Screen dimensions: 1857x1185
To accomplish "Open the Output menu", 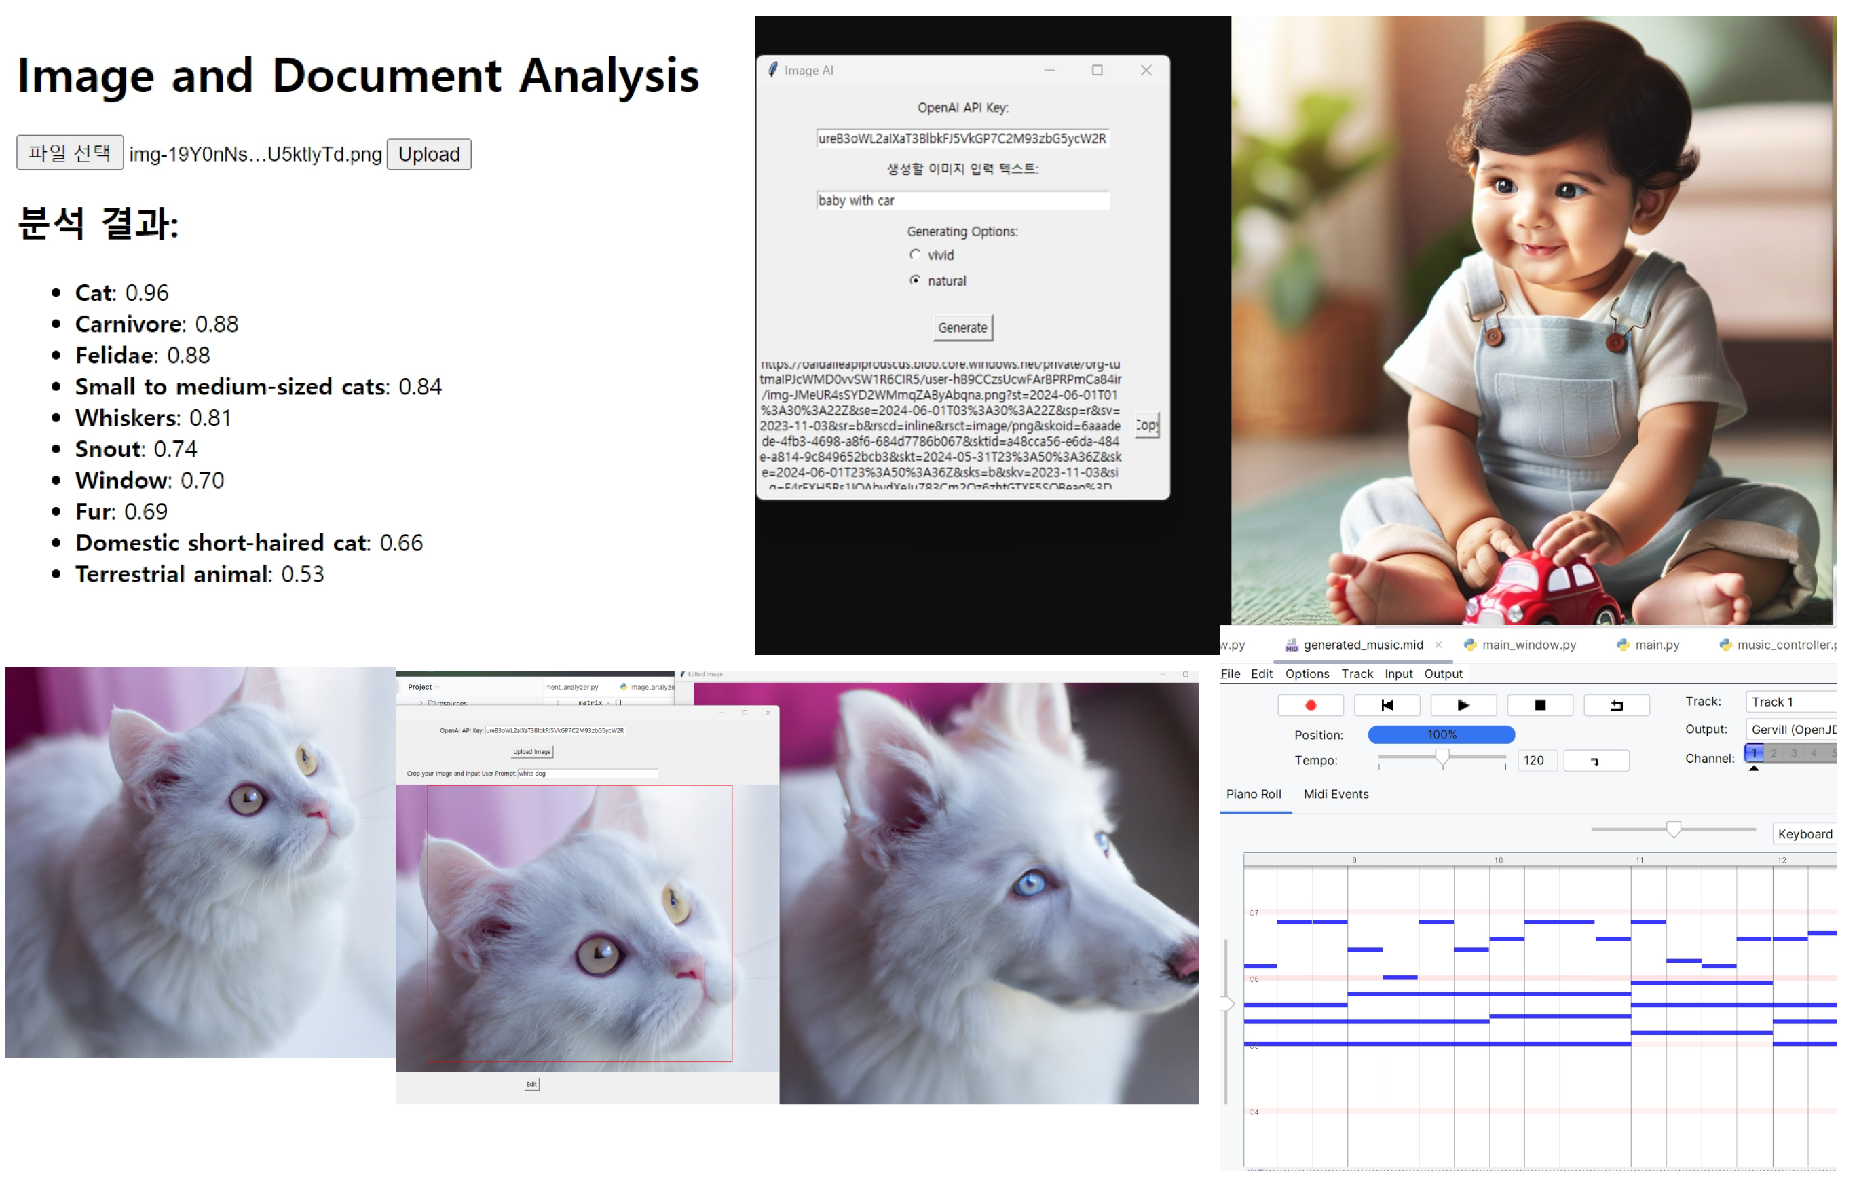I will [x=1443, y=674].
